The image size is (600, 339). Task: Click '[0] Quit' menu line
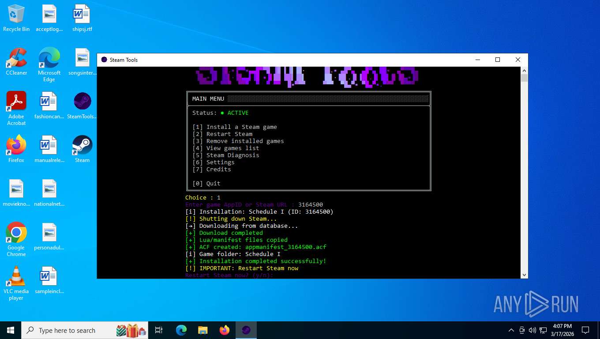206,184
